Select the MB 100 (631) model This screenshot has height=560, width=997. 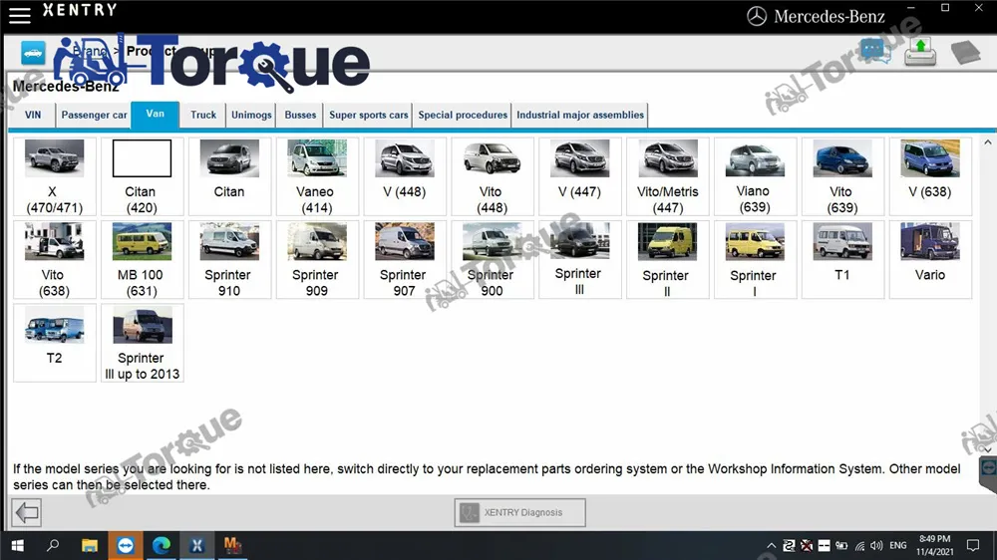[x=142, y=259]
